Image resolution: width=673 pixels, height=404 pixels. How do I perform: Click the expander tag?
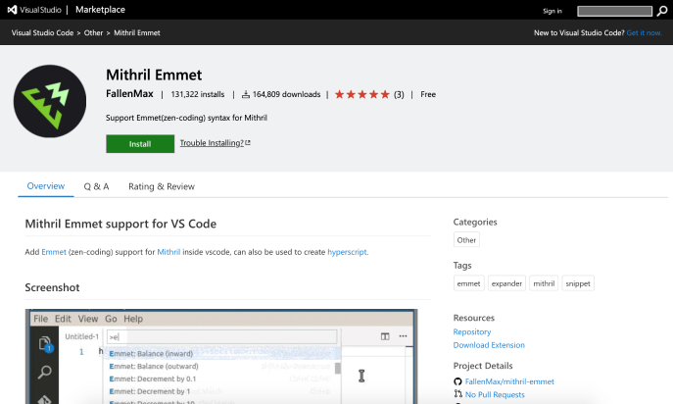(x=506, y=283)
